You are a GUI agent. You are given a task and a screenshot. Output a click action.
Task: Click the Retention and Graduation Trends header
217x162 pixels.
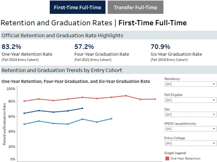pos(62,71)
